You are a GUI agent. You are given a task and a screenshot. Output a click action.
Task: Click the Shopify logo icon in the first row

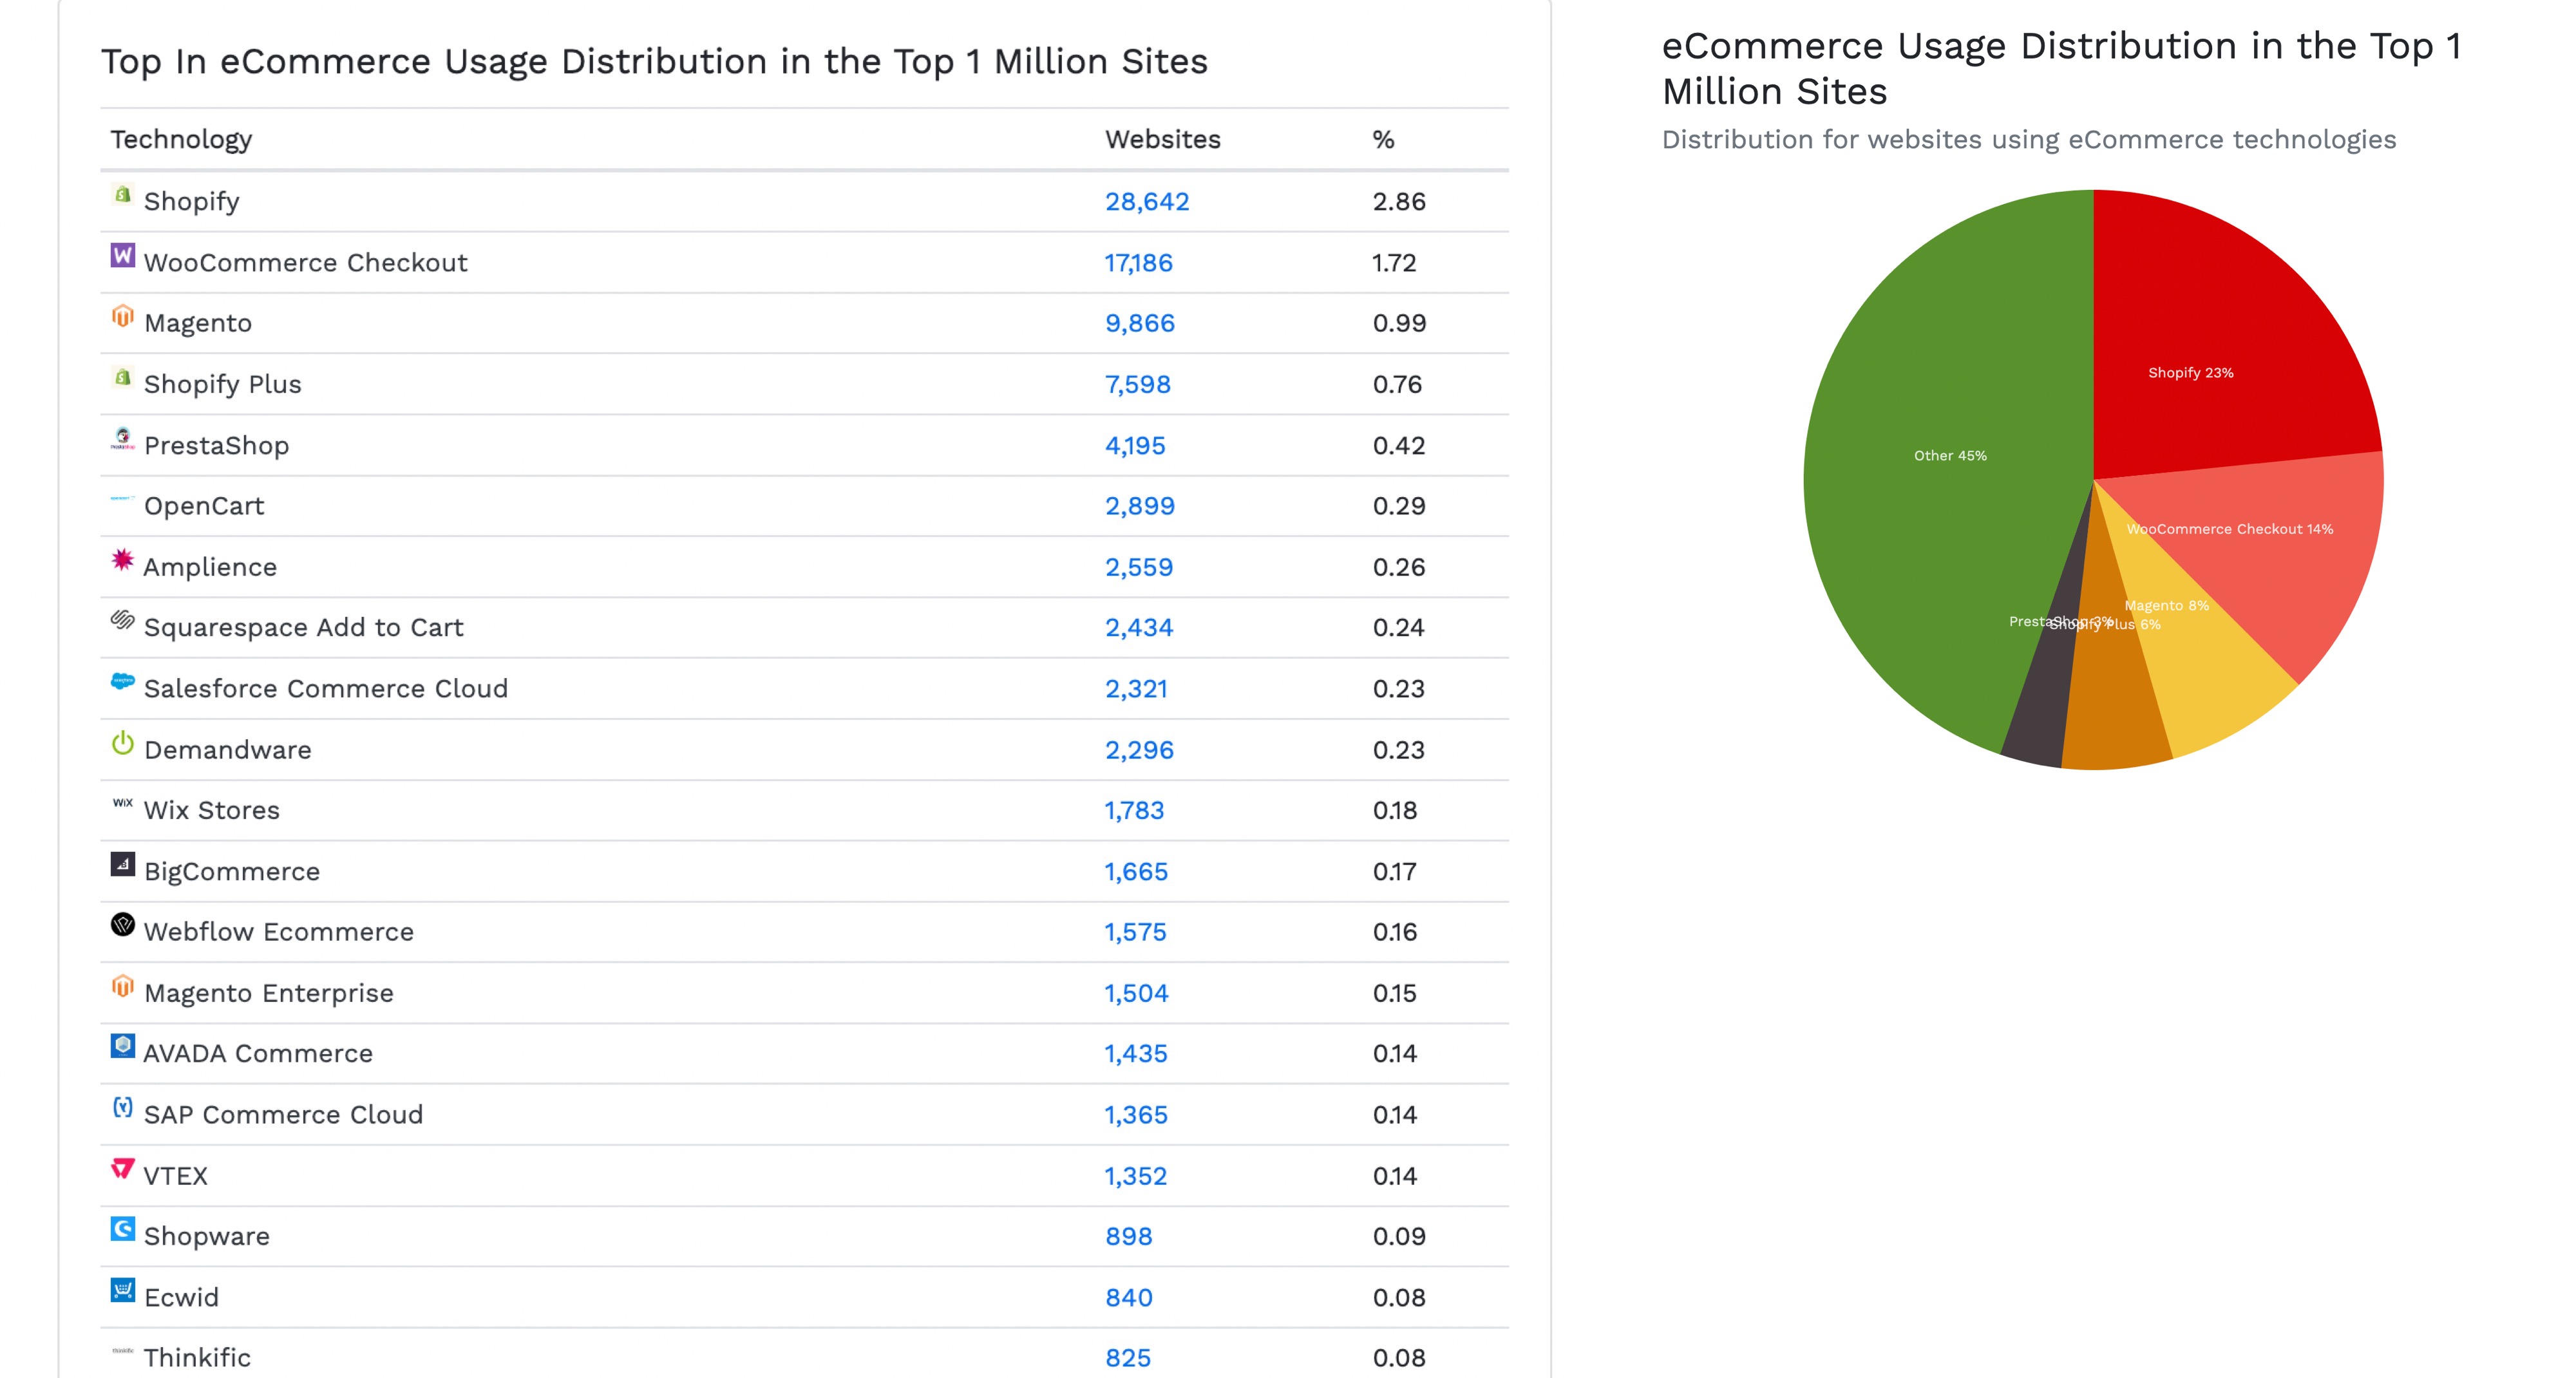pos(122,194)
